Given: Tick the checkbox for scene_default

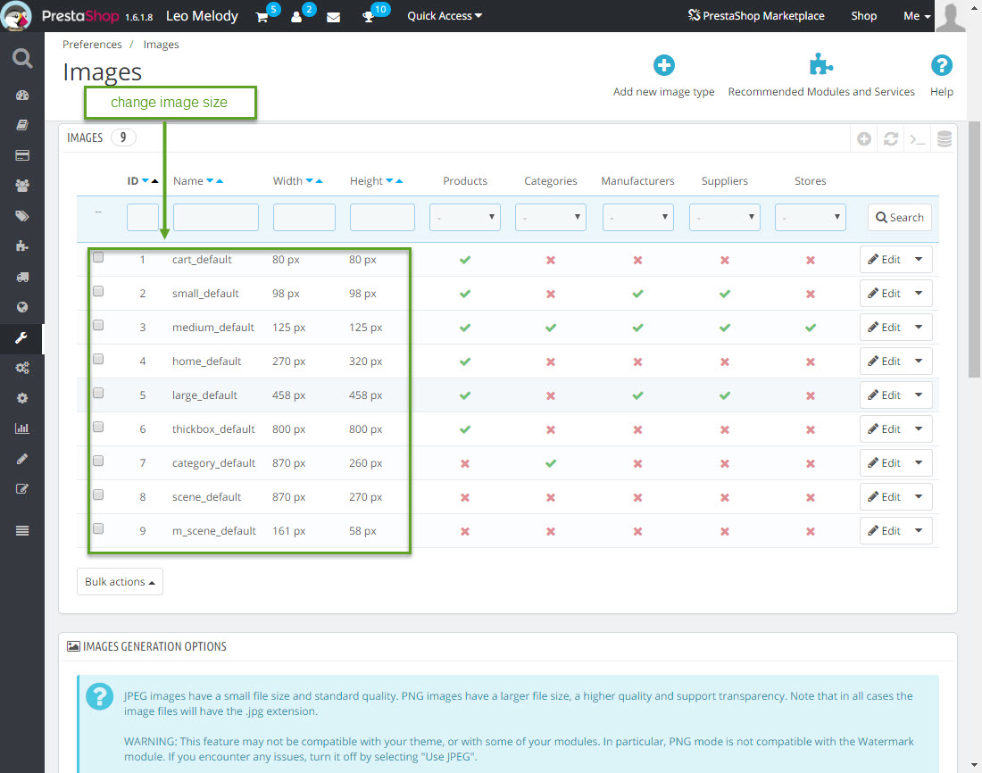Looking at the screenshot, I should (x=98, y=495).
